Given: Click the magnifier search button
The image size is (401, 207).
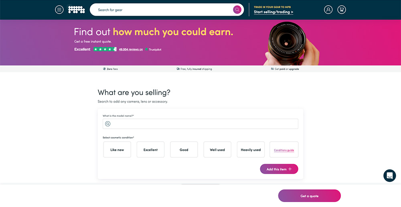Looking at the screenshot, I should click(237, 10).
